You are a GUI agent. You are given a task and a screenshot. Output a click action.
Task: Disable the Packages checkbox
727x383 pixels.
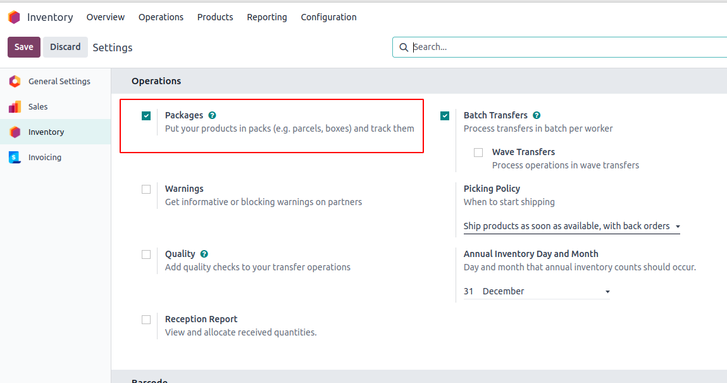pos(146,115)
